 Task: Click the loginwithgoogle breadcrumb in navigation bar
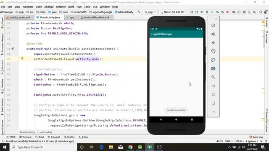101,12
